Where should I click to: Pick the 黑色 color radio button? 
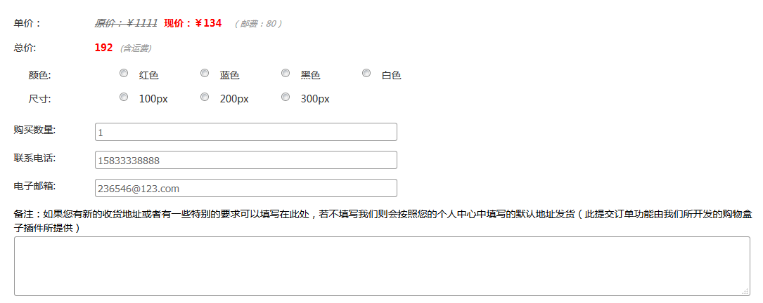[286, 73]
